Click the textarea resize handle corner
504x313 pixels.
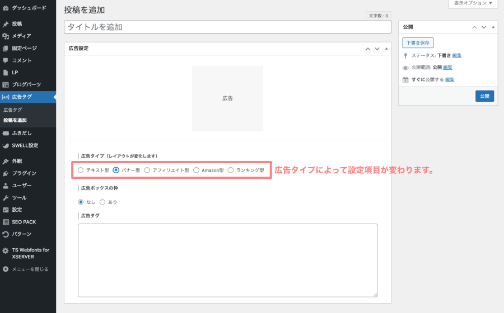tap(375, 295)
